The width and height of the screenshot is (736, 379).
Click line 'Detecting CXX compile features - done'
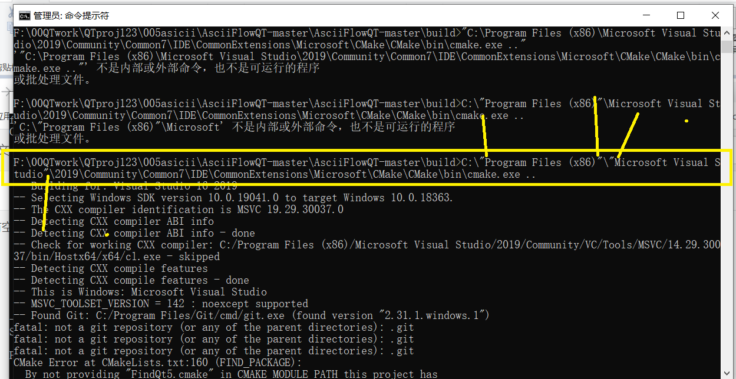131,280
